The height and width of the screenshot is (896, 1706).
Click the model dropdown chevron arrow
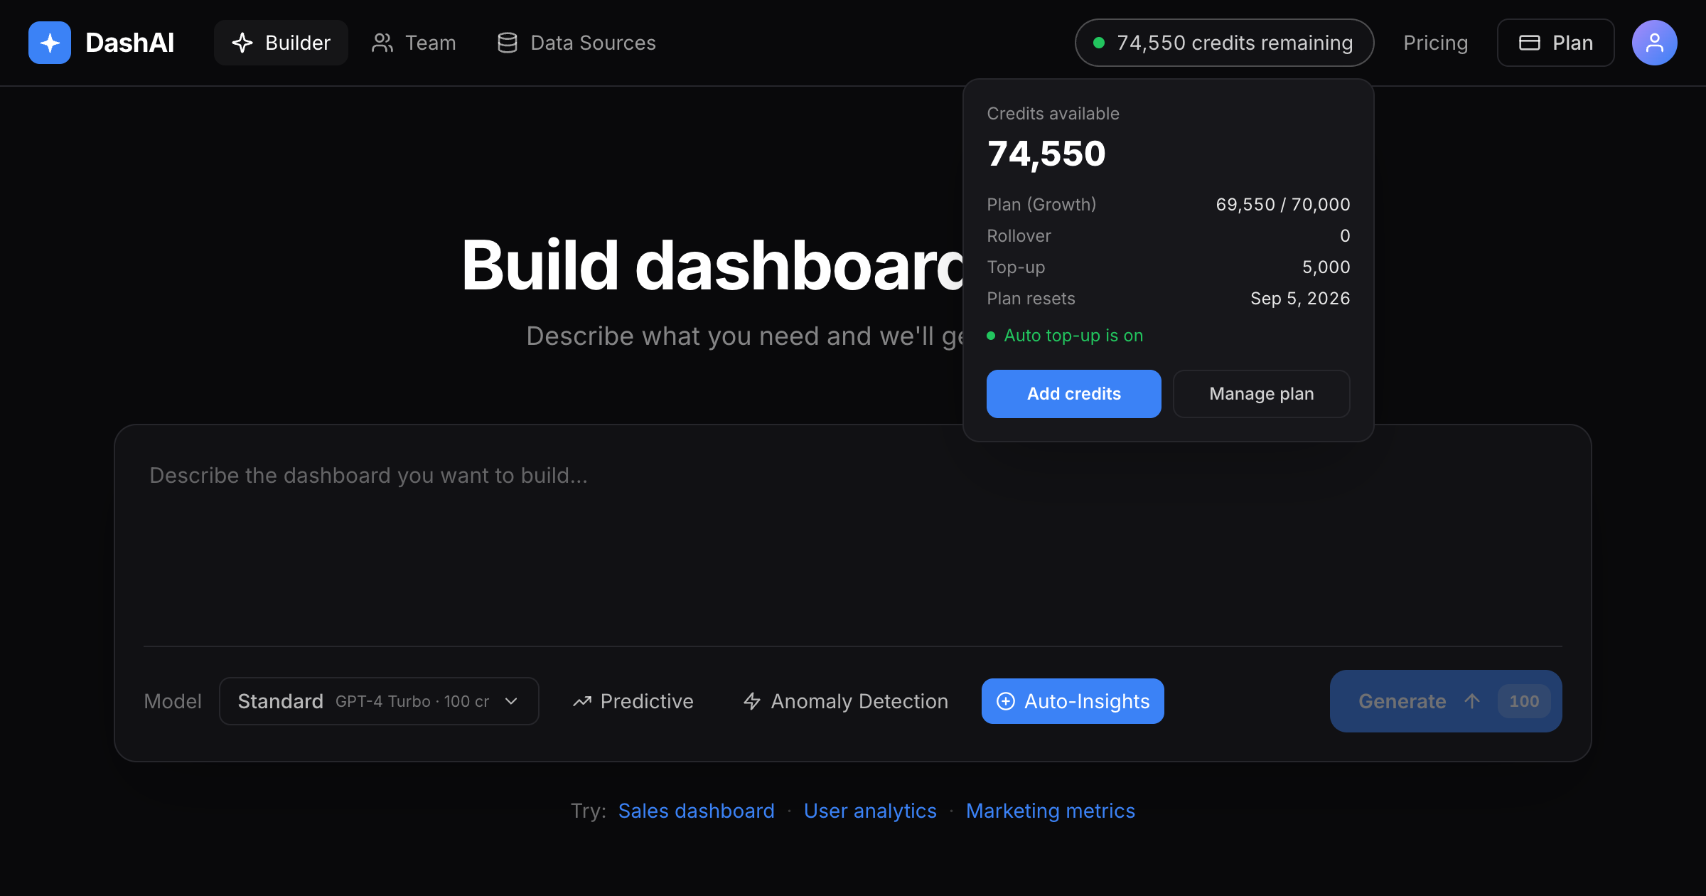coord(511,701)
